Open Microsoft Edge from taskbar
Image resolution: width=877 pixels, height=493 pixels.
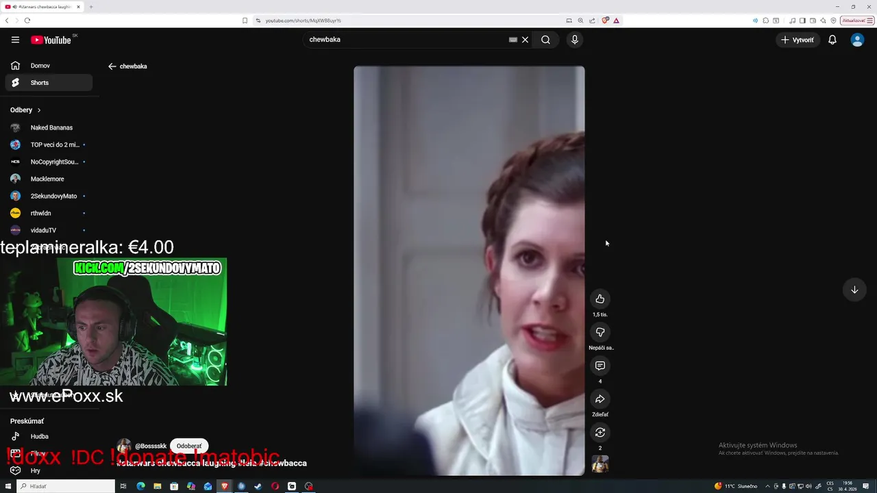tap(140, 486)
